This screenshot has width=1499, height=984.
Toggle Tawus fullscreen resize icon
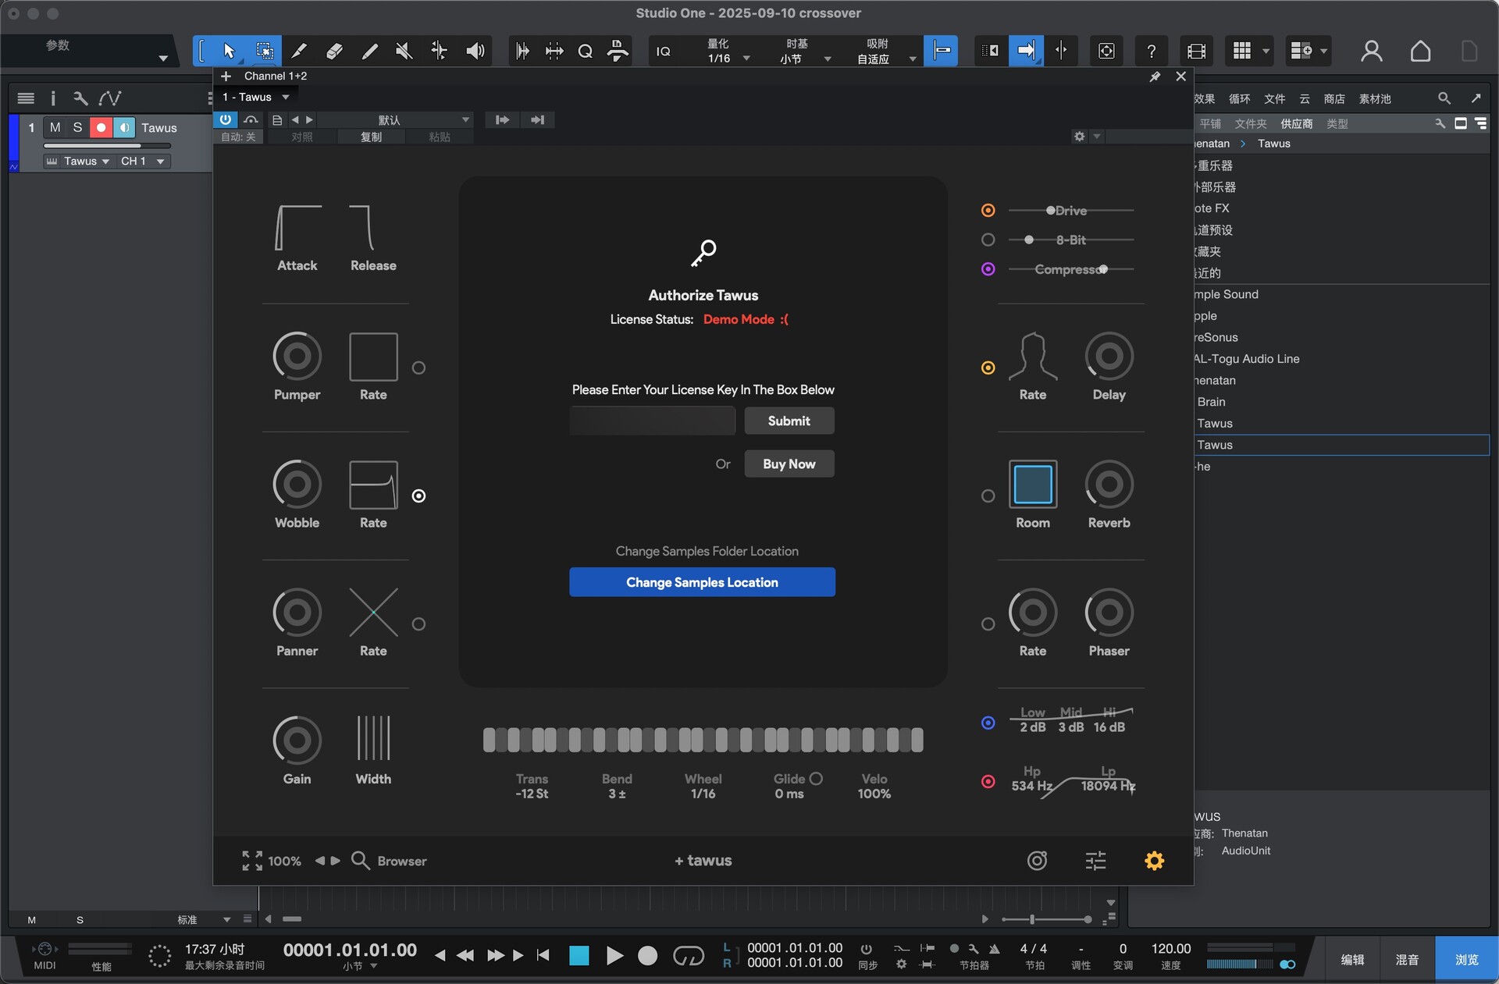coord(251,860)
